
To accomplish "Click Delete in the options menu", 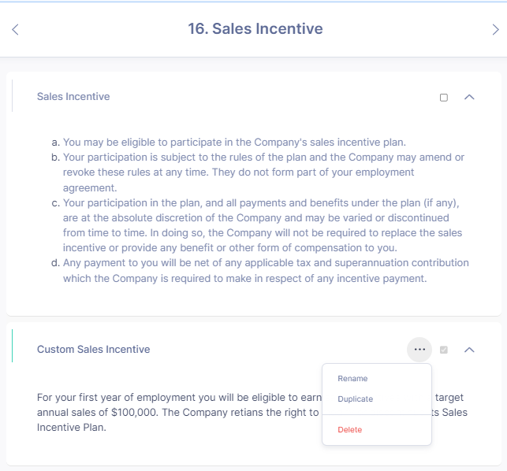I will pyautogui.click(x=350, y=430).
